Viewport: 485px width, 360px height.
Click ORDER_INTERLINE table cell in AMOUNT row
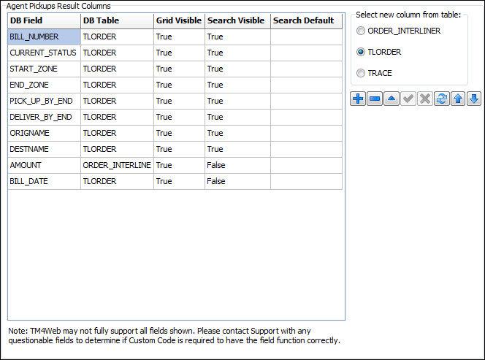pyautogui.click(x=117, y=166)
